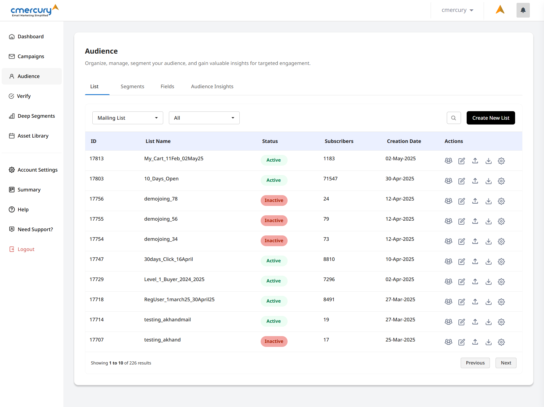Viewport: 544px width, 407px height.
Task: Switch to the Segments tab
Action: pos(132,87)
